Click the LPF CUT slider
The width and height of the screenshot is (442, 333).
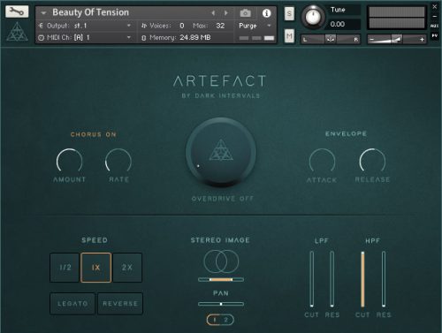pyautogui.click(x=312, y=279)
